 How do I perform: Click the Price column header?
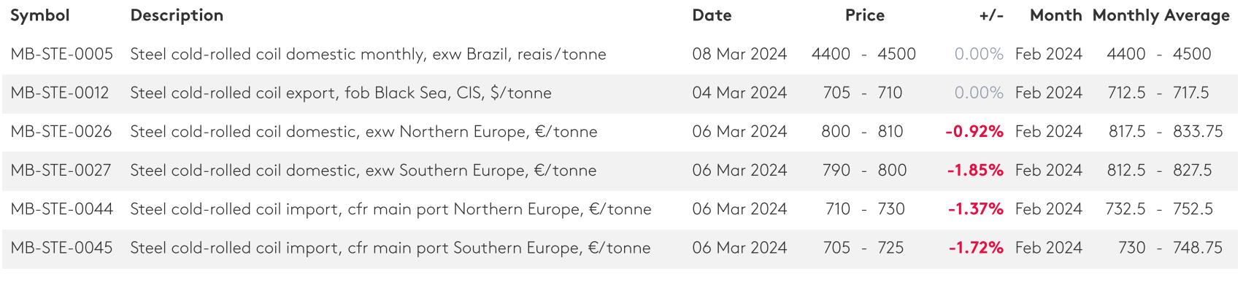[x=864, y=15]
